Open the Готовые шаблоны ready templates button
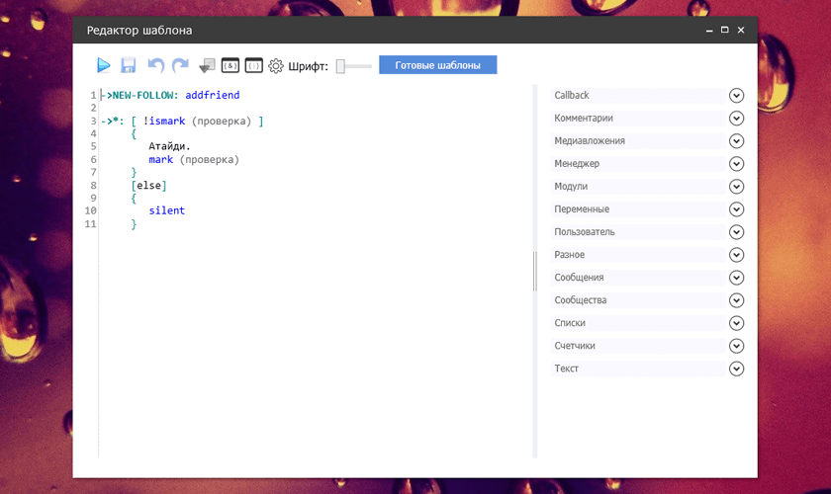This screenshot has width=831, height=494. coord(437,65)
